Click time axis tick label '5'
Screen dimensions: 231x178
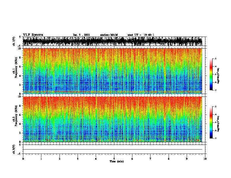pos(114,159)
